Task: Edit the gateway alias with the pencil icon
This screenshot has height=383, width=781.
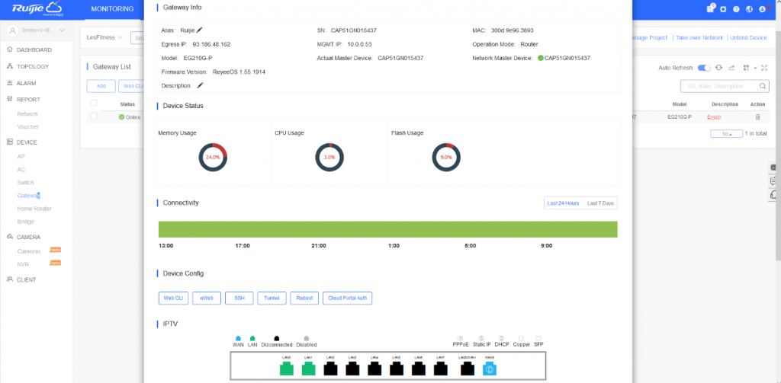Action: point(200,30)
